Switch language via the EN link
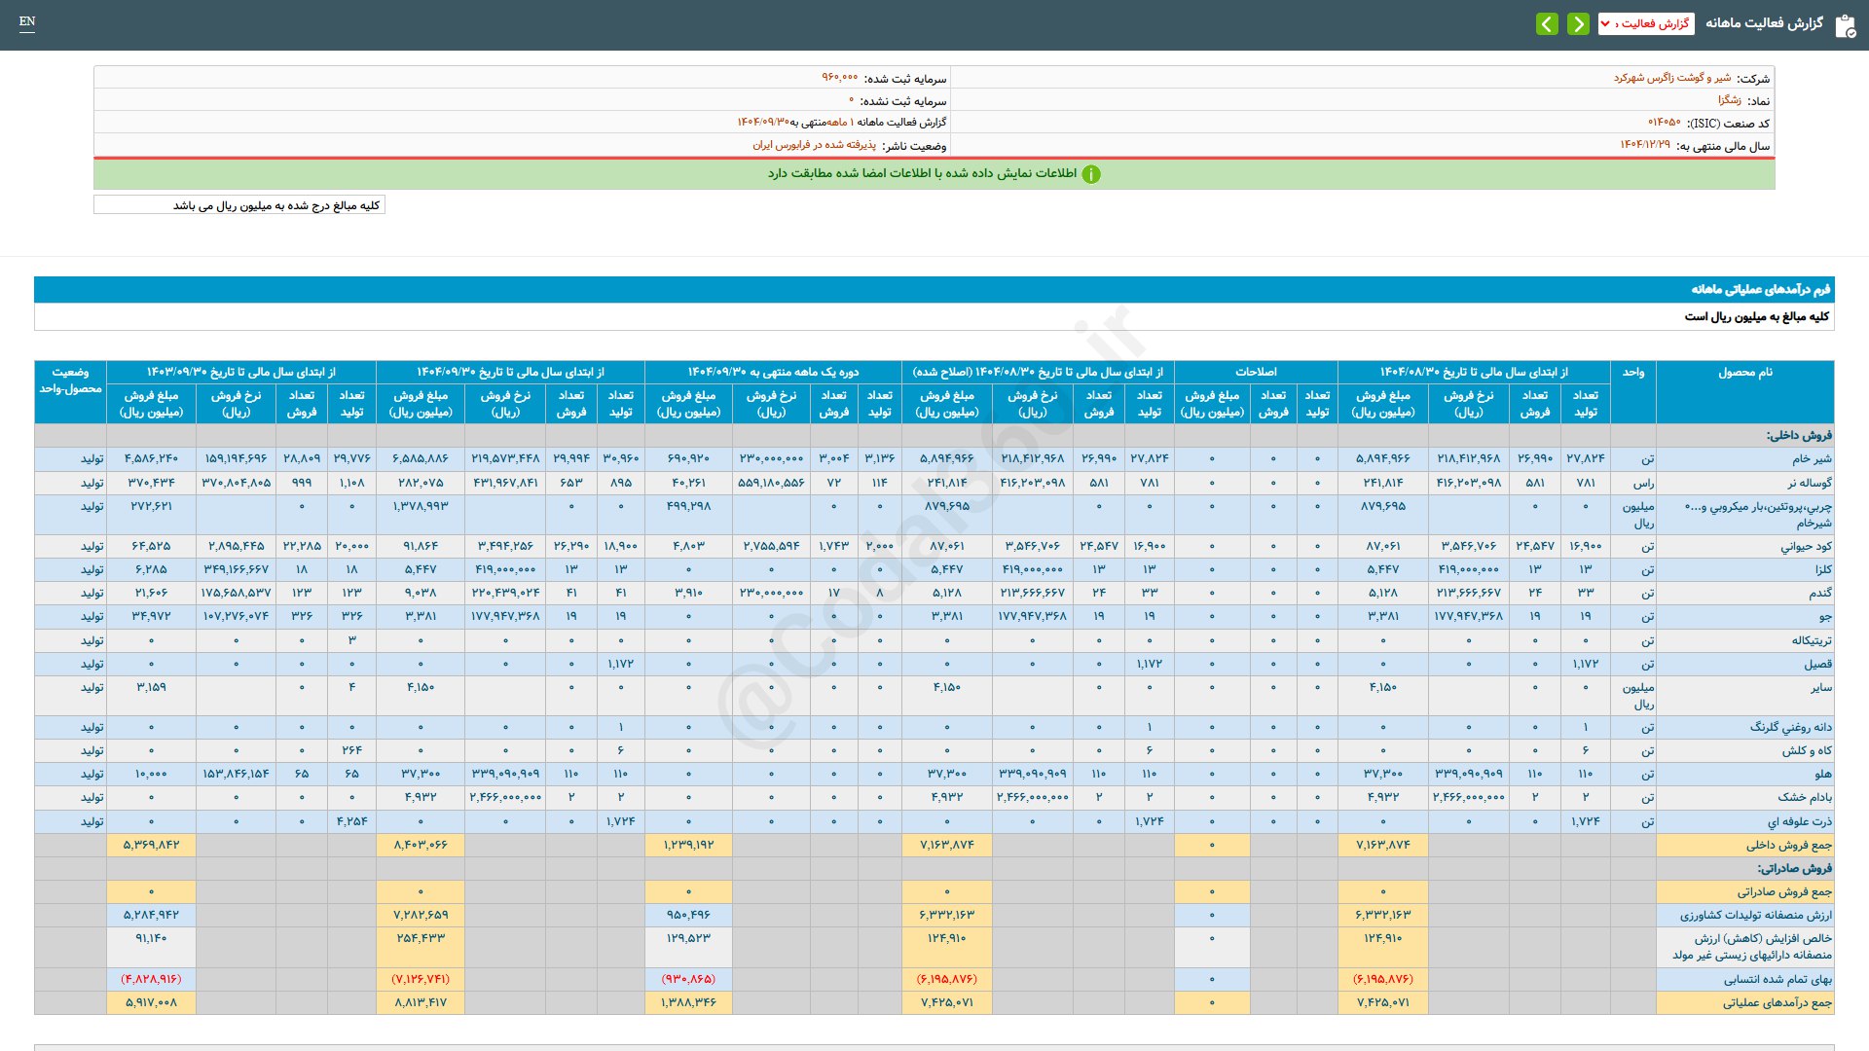The height and width of the screenshot is (1051, 1869). [x=27, y=21]
